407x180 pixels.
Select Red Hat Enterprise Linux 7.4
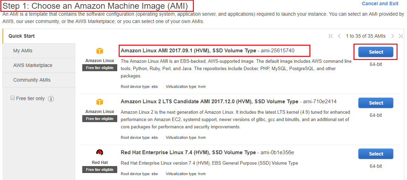[x=376, y=154]
